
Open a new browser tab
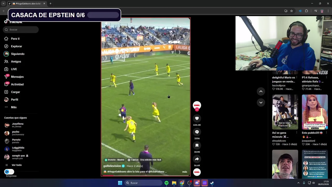tap(50, 4)
